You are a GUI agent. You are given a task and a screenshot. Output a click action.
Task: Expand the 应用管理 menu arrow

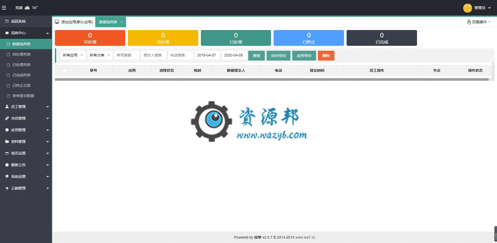click(x=48, y=130)
